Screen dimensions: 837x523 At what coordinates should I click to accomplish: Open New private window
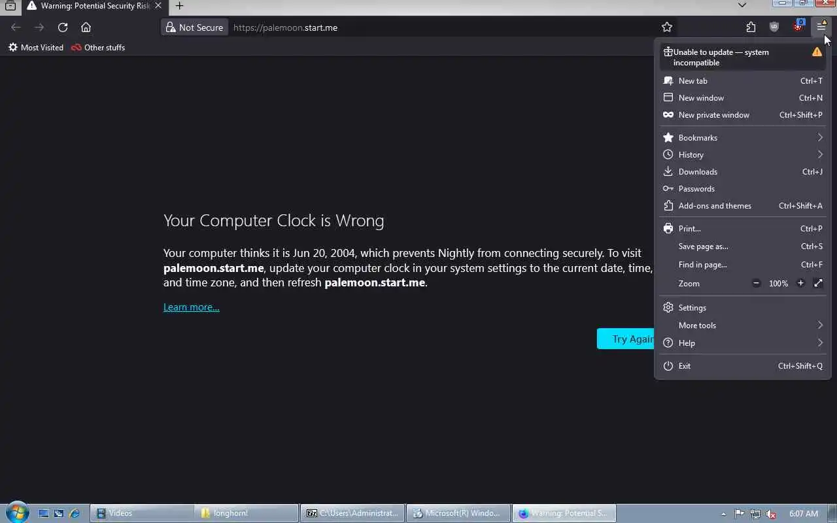[x=743, y=115]
